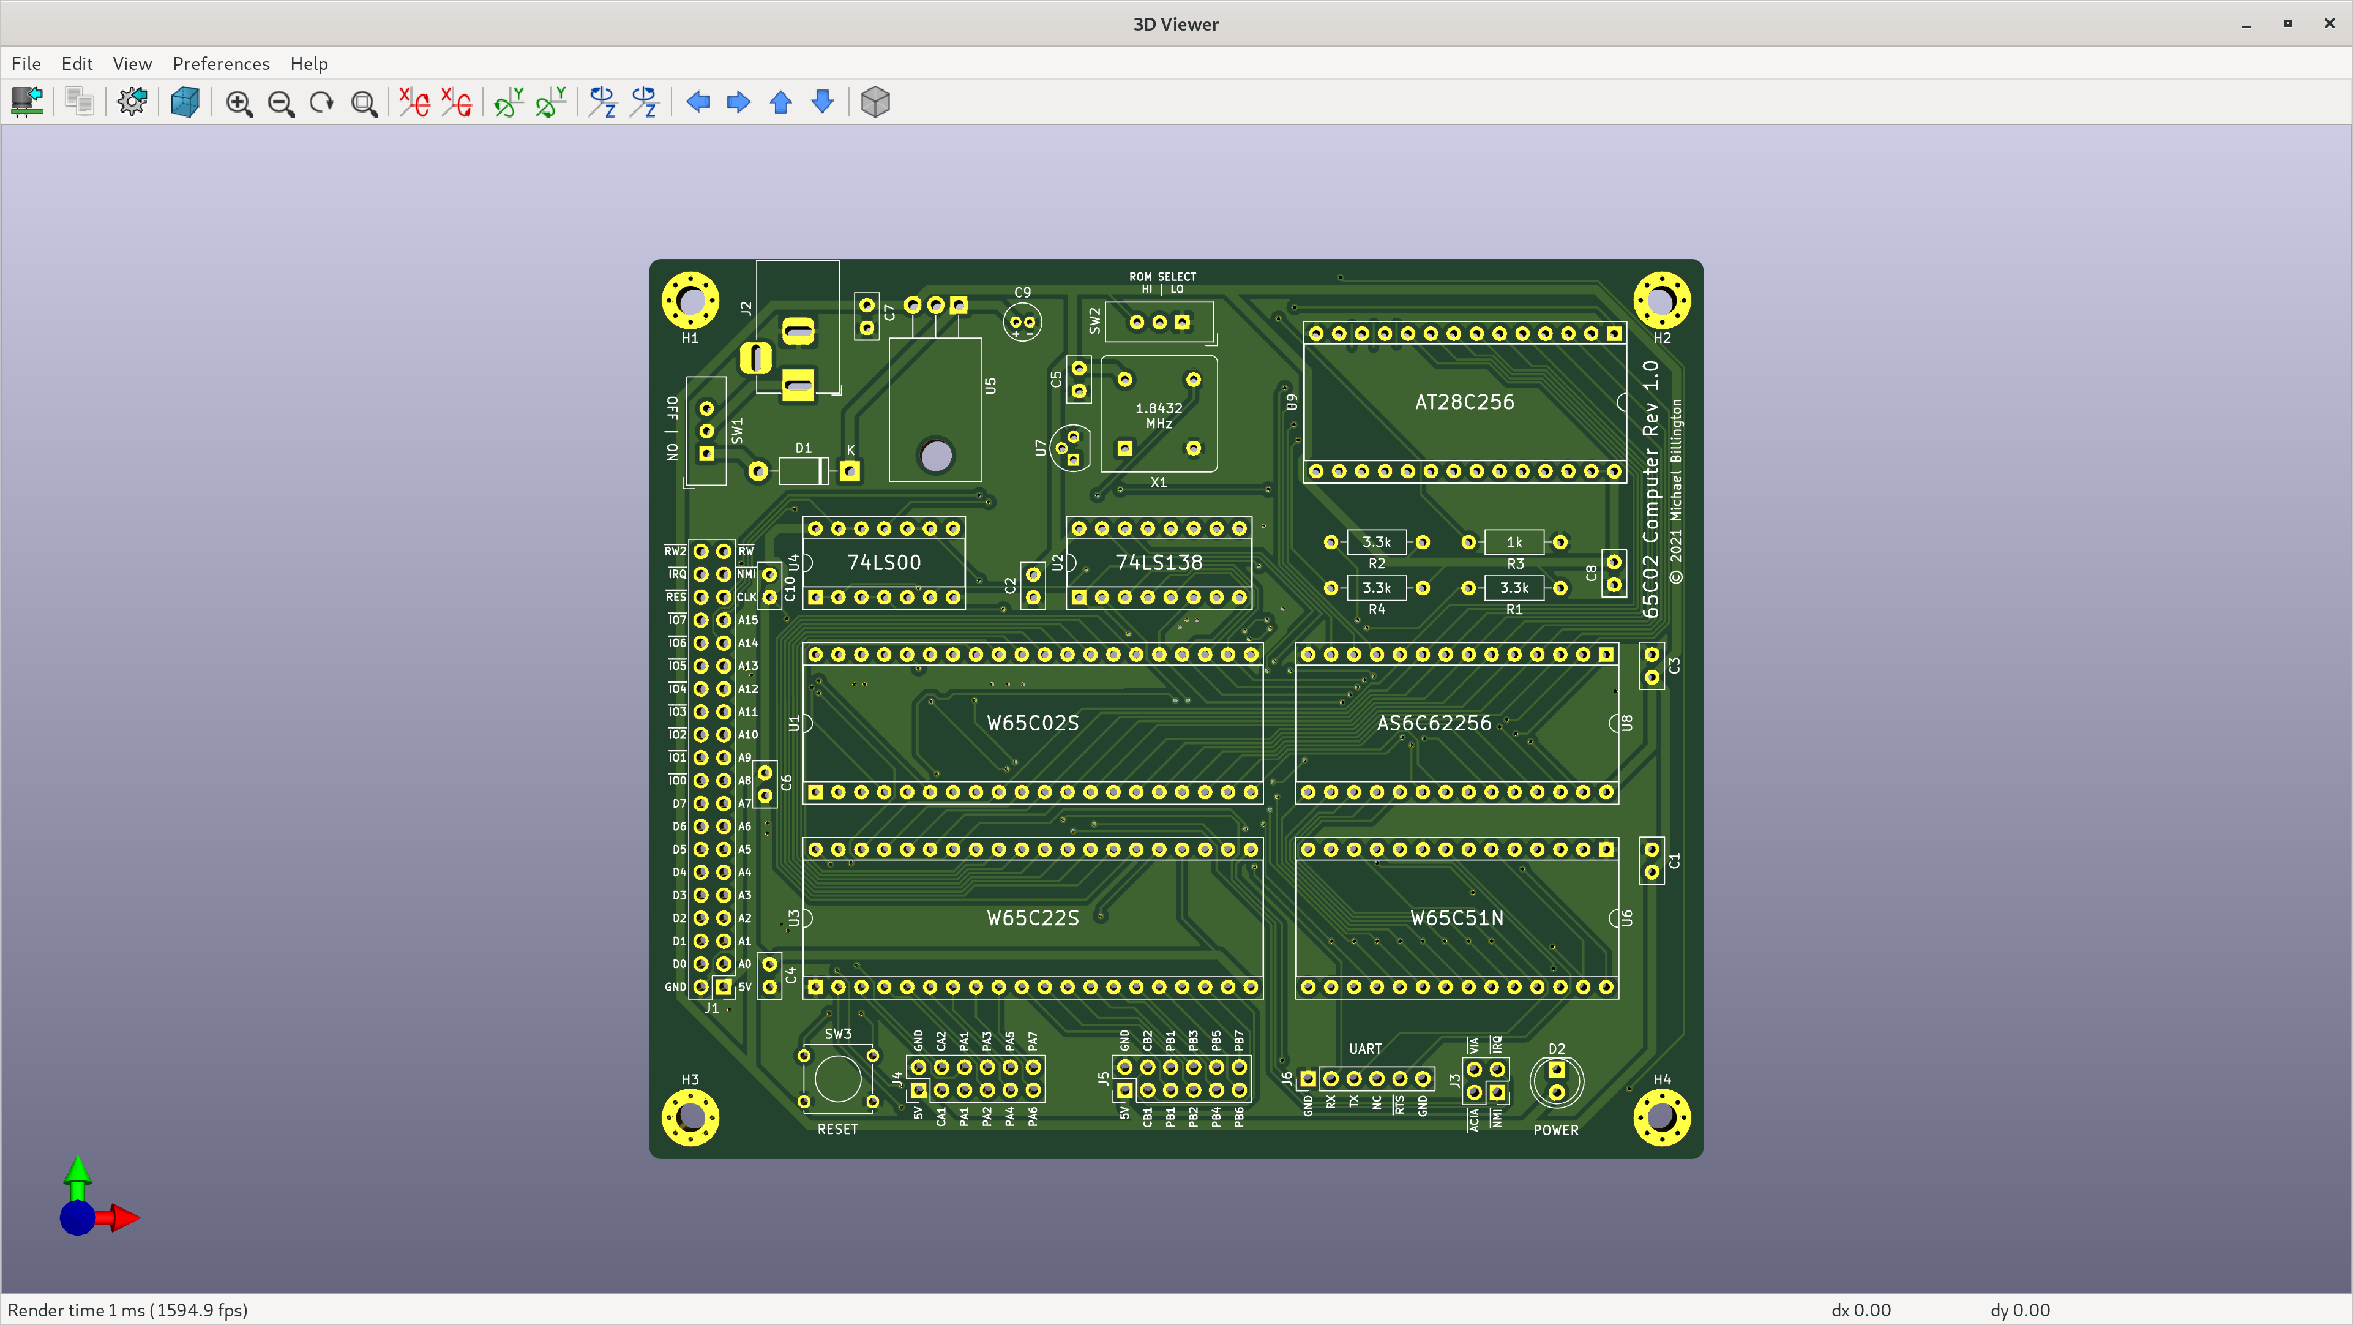Click the W65C02S chip on board
The width and height of the screenshot is (2353, 1325).
(1032, 723)
